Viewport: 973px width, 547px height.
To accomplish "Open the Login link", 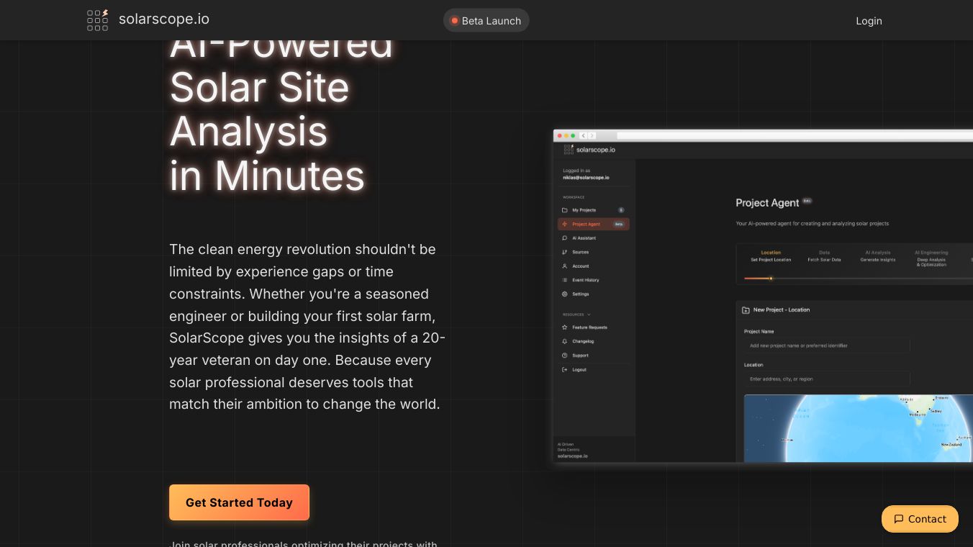I will [x=869, y=21].
